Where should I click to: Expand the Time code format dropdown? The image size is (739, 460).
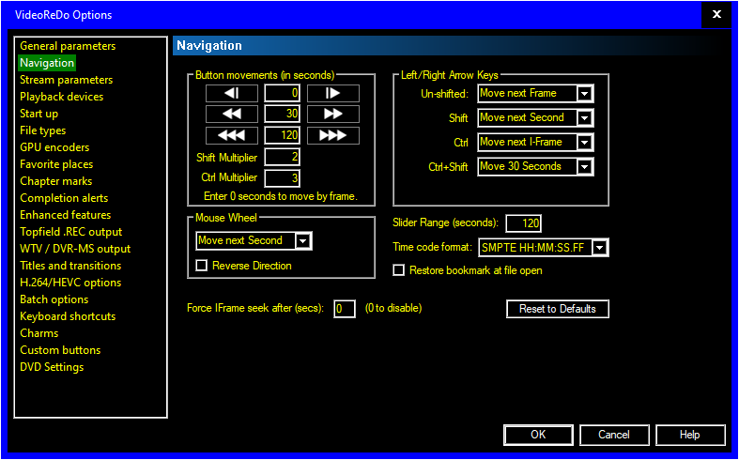click(x=600, y=248)
